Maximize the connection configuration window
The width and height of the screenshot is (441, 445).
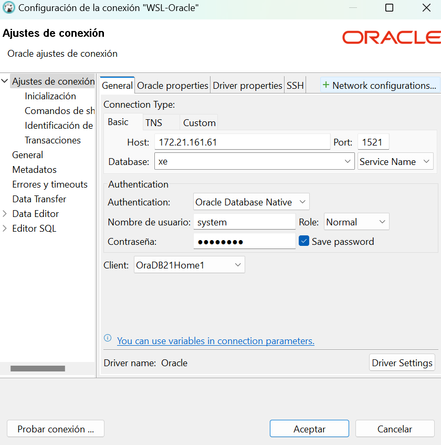389,8
